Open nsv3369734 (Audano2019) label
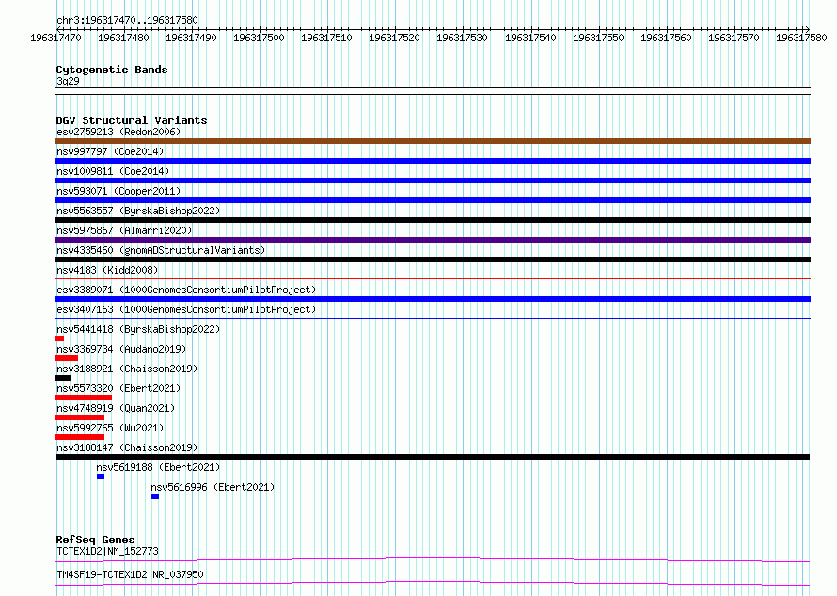The image size is (837, 596). 121,349
